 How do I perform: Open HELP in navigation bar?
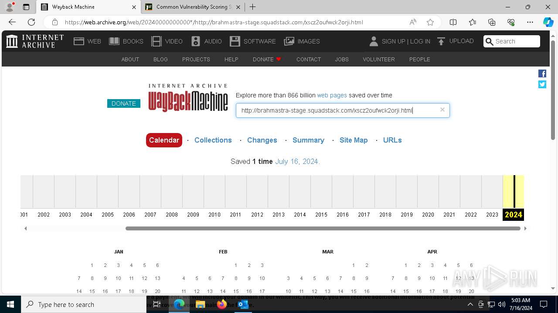231,59
